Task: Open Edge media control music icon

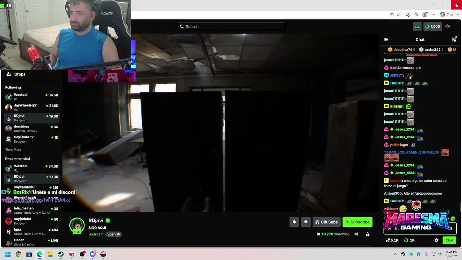Action: click(408, 14)
